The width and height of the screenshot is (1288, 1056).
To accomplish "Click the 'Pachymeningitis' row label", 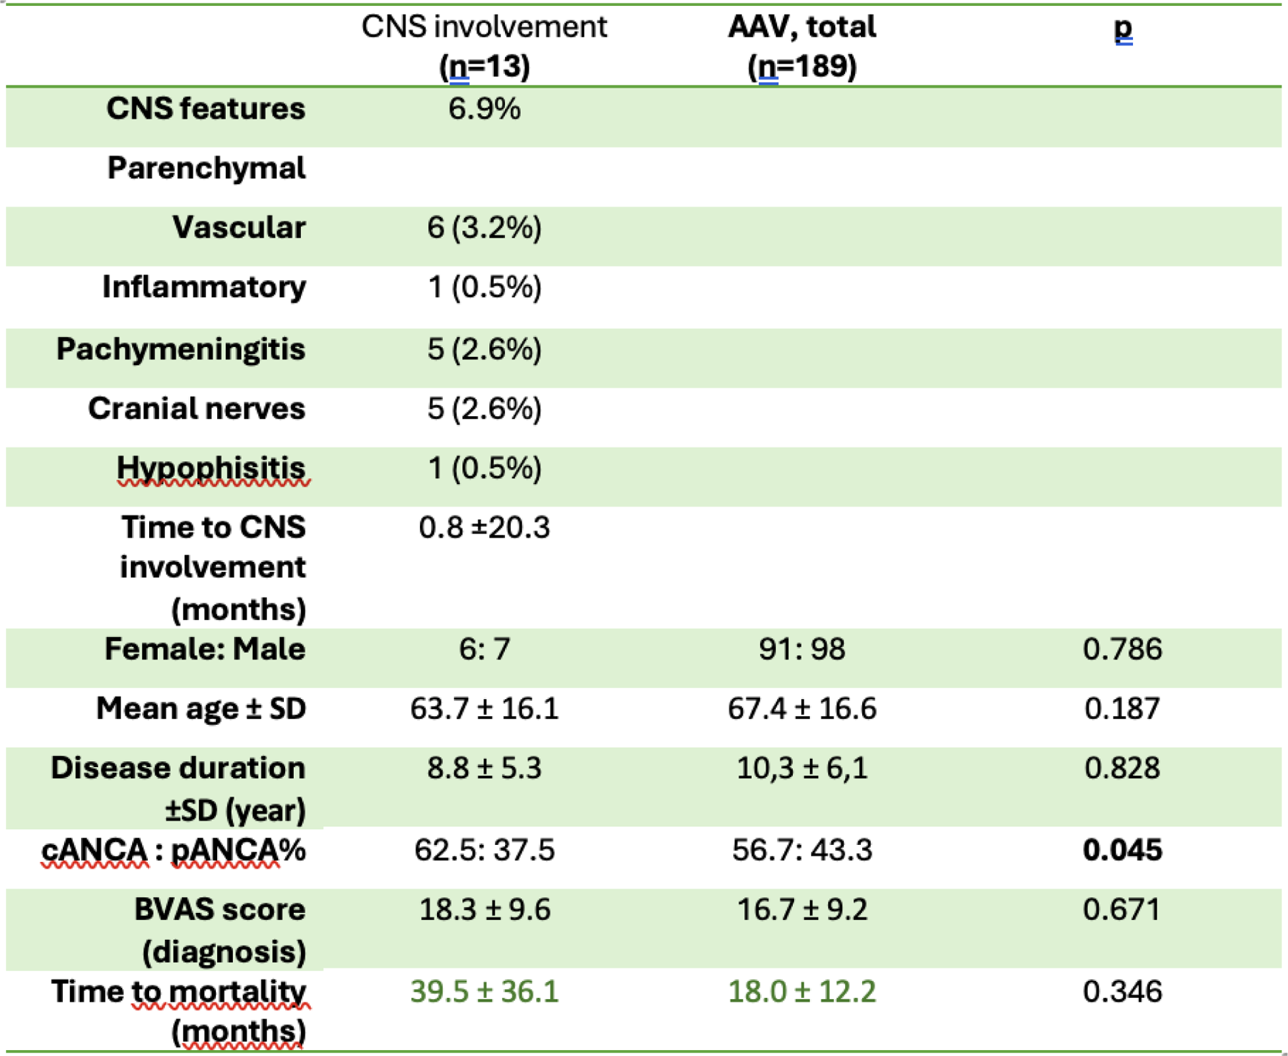I will [180, 349].
